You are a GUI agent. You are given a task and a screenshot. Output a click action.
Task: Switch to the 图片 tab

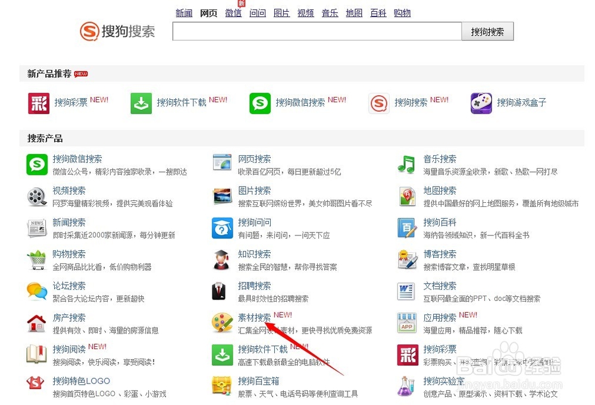pyautogui.click(x=282, y=13)
